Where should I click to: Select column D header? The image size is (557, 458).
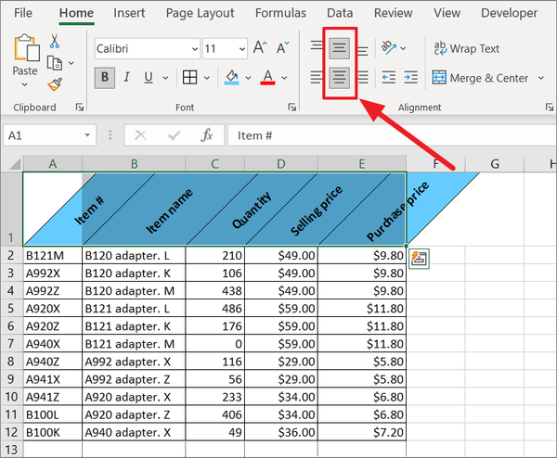281,163
